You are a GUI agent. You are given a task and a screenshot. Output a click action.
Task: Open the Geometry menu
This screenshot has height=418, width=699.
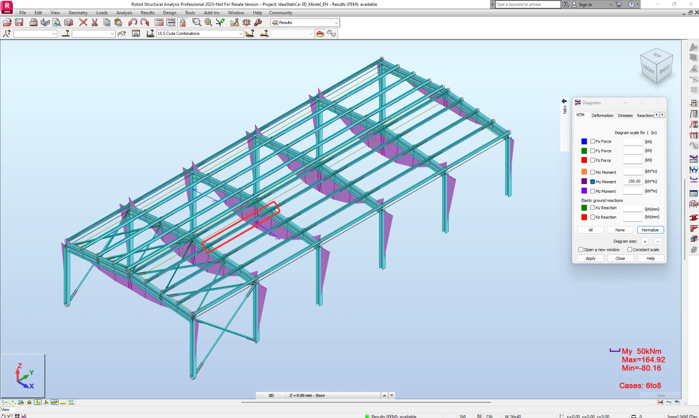point(78,13)
